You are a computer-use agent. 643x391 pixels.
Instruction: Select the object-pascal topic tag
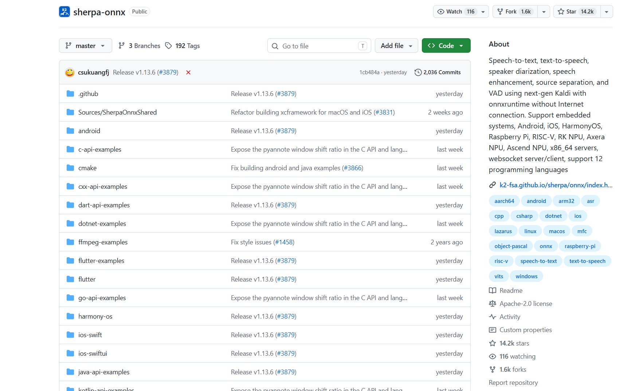(511, 246)
